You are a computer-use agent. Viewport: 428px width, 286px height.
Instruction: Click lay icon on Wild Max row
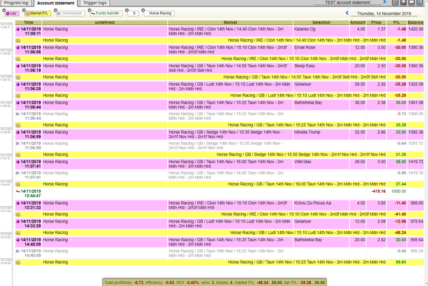tap(18, 162)
